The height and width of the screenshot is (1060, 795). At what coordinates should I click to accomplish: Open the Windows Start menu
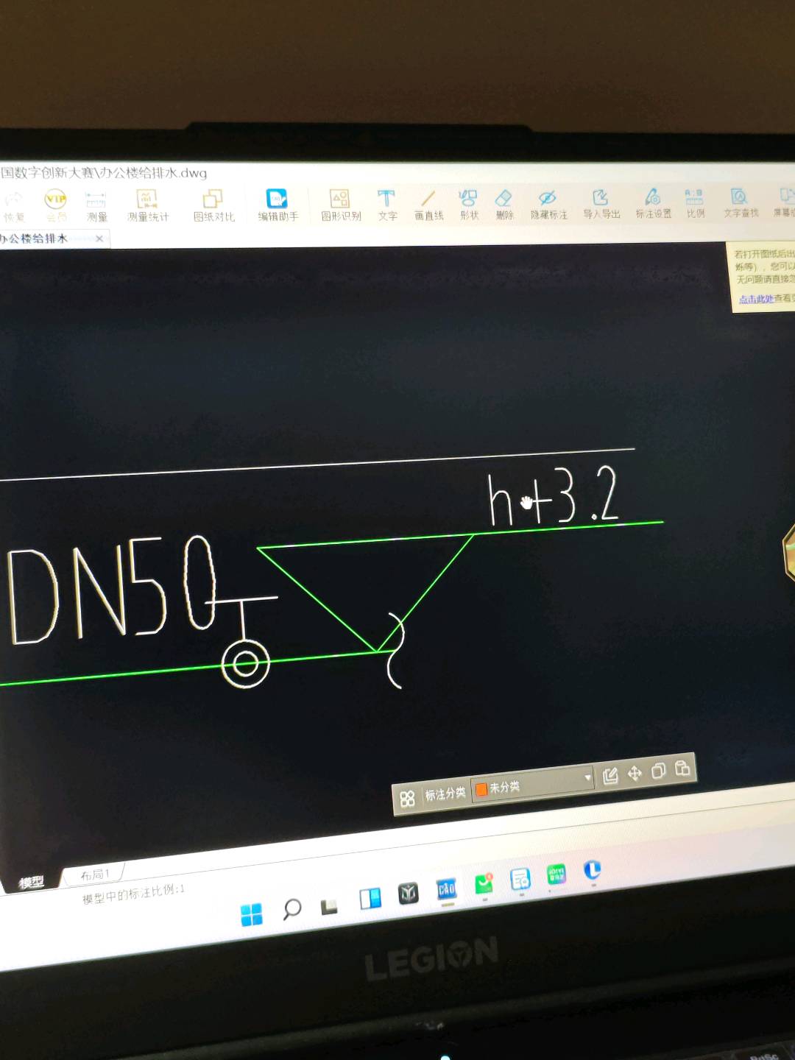[x=251, y=914]
